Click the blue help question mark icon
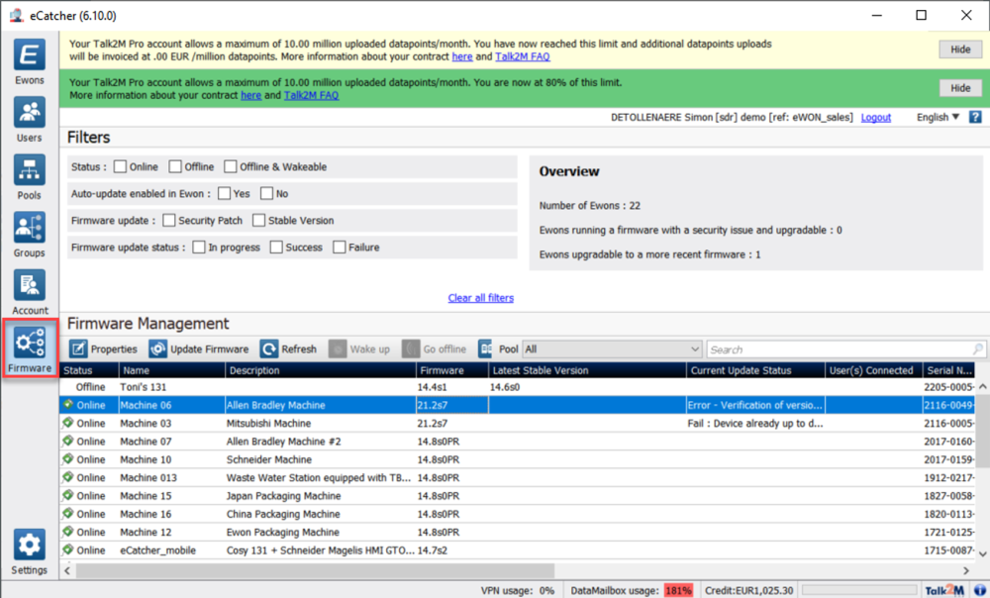This screenshot has width=990, height=598. click(x=975, y=117)
